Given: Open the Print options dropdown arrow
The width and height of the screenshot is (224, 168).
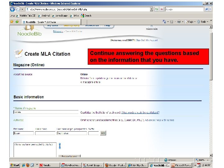Looking at the screenshot, I should (183, 22).
